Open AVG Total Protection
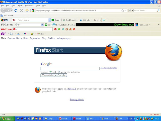This screenshot has height=121, width=161. pos(71,20)
